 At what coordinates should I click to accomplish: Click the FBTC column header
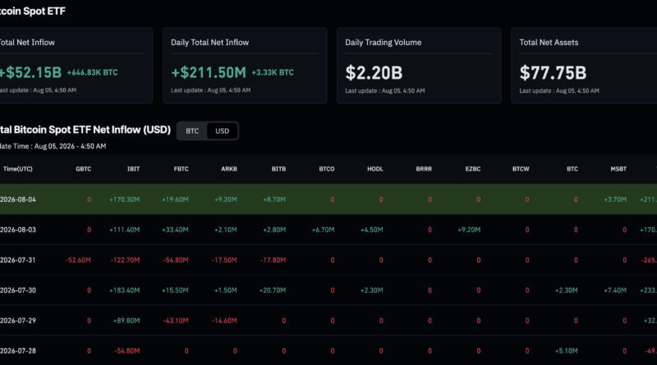[x=181, y=169]
